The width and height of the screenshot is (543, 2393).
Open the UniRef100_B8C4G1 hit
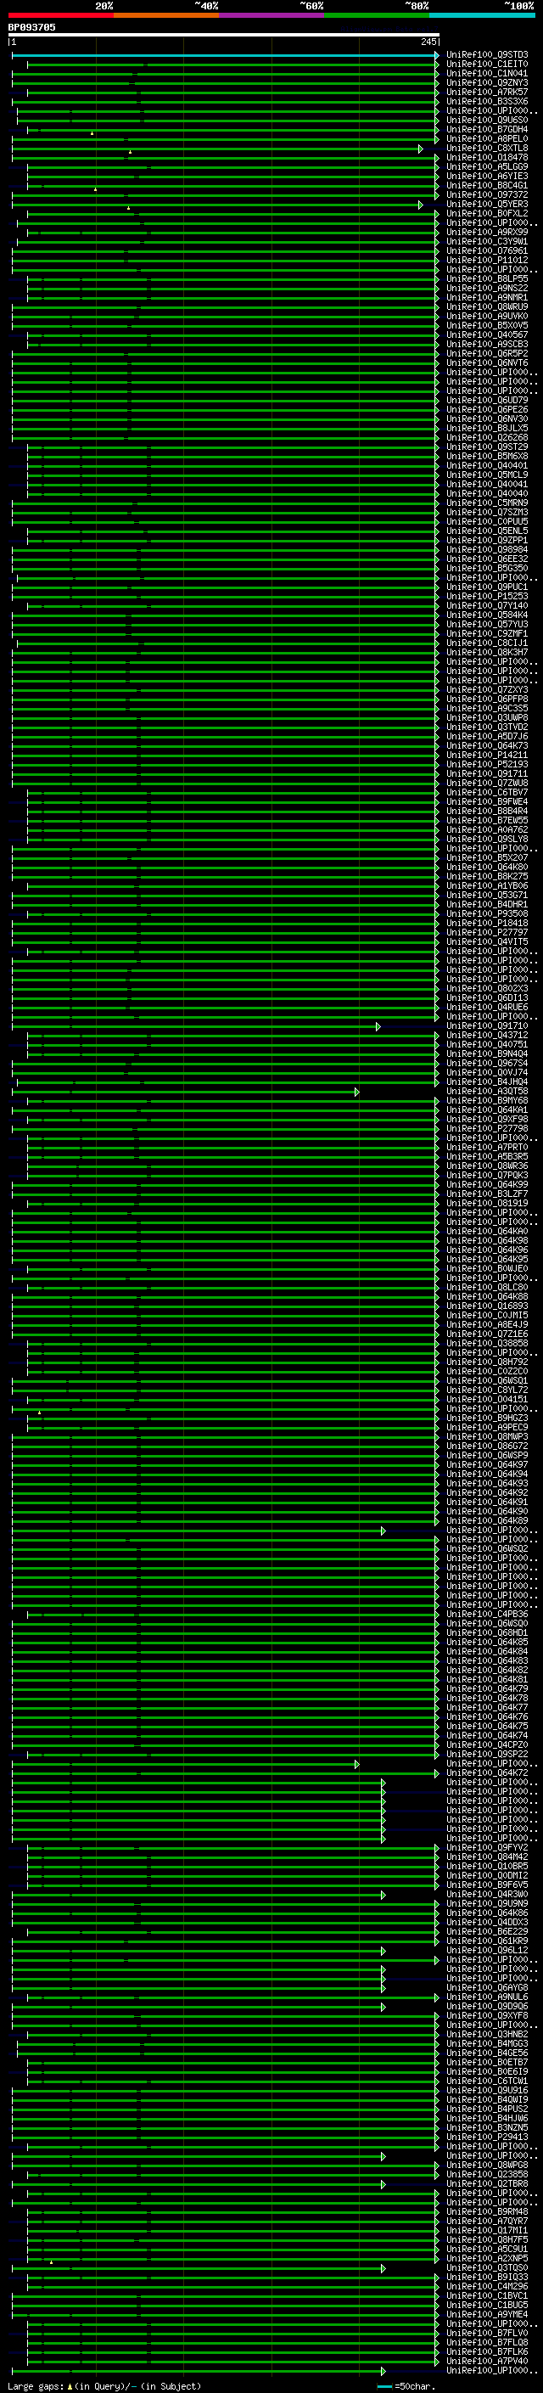click(x=487, y=186)
